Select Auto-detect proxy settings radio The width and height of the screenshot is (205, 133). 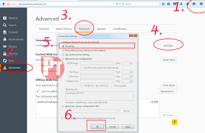click(x=63, y=50)
